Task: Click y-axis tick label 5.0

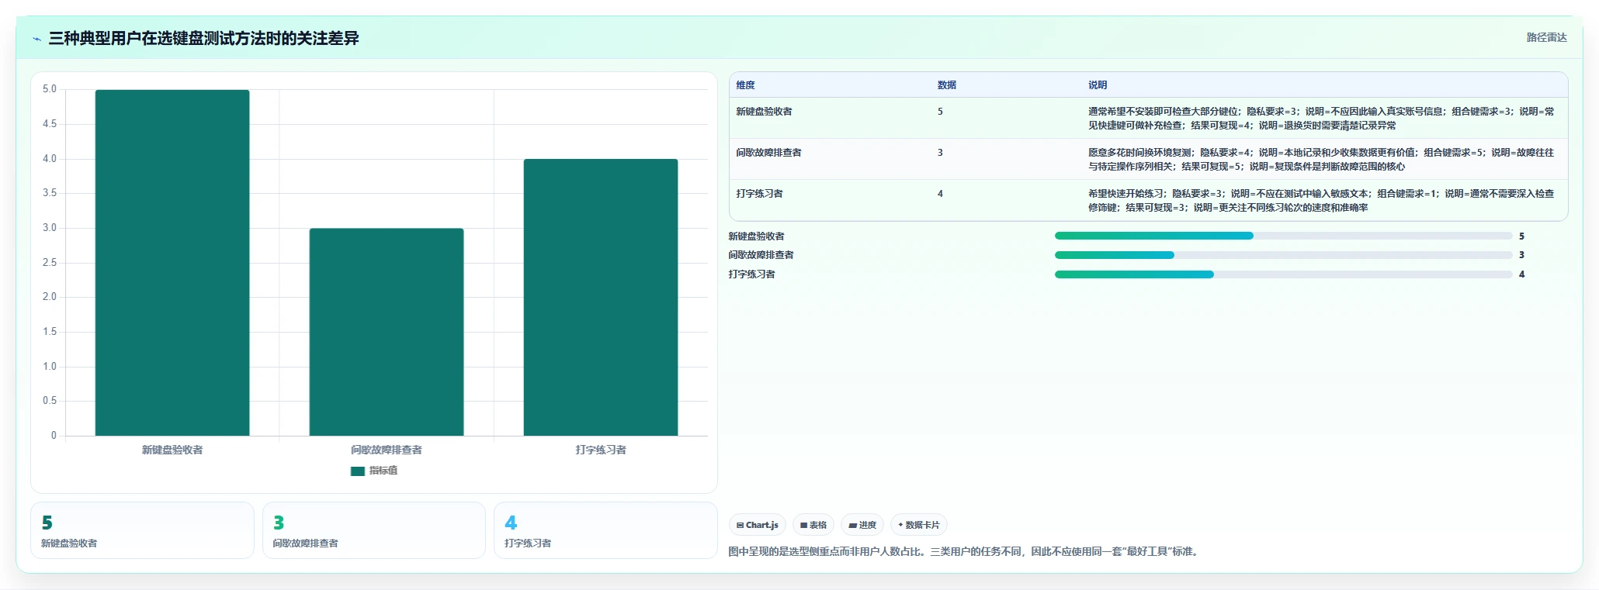Action: (50, 89)
